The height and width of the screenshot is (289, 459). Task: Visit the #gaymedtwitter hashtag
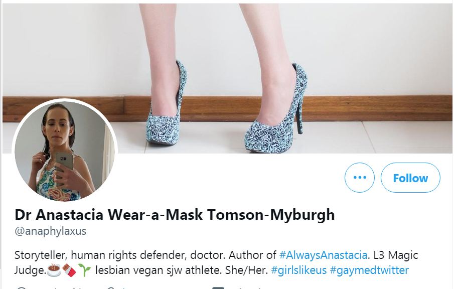(x=369, y=270)
